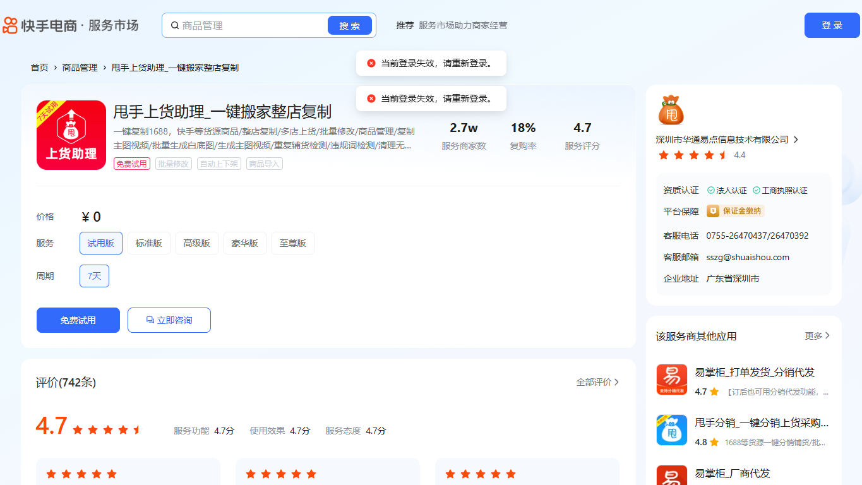
Task: Click the chat icon on 立即咨询
Action: pyautogui.click(x=150, y=320)
